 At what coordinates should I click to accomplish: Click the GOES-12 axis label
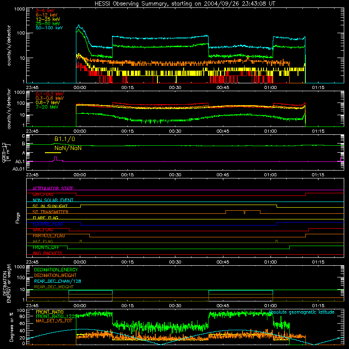tap(6, 152)
